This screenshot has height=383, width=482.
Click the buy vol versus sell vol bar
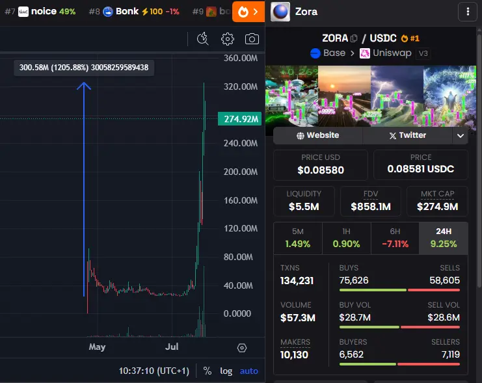point(399,327)
